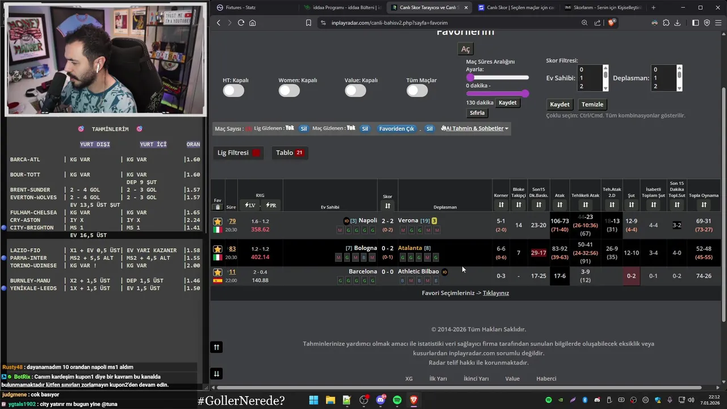Image resolution: width=727 pixels, height=409 pixels.
Task: Open a new browser tab
Action: point(653,7)
